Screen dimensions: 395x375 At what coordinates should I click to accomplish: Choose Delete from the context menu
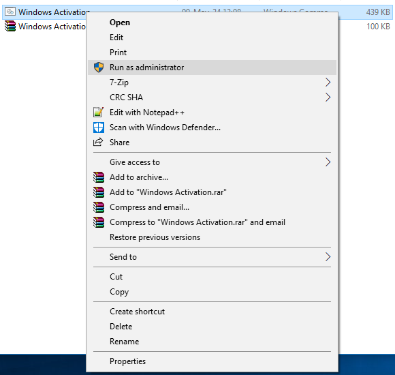(x=212, y=327)
